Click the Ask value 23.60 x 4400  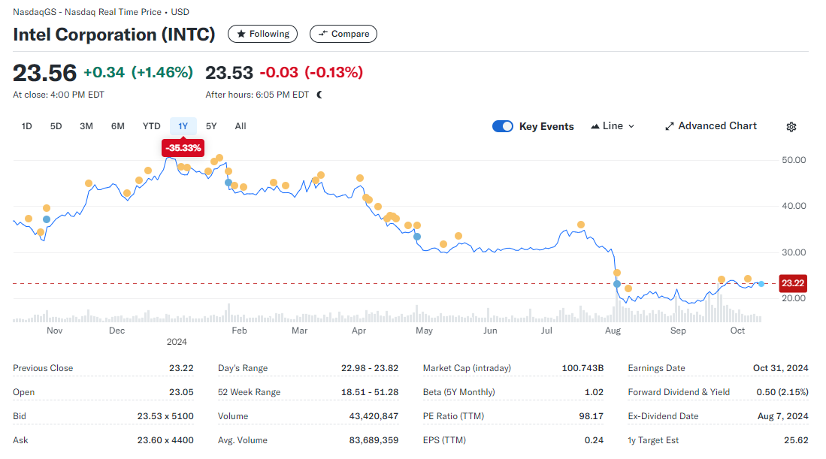coord(165,440)
